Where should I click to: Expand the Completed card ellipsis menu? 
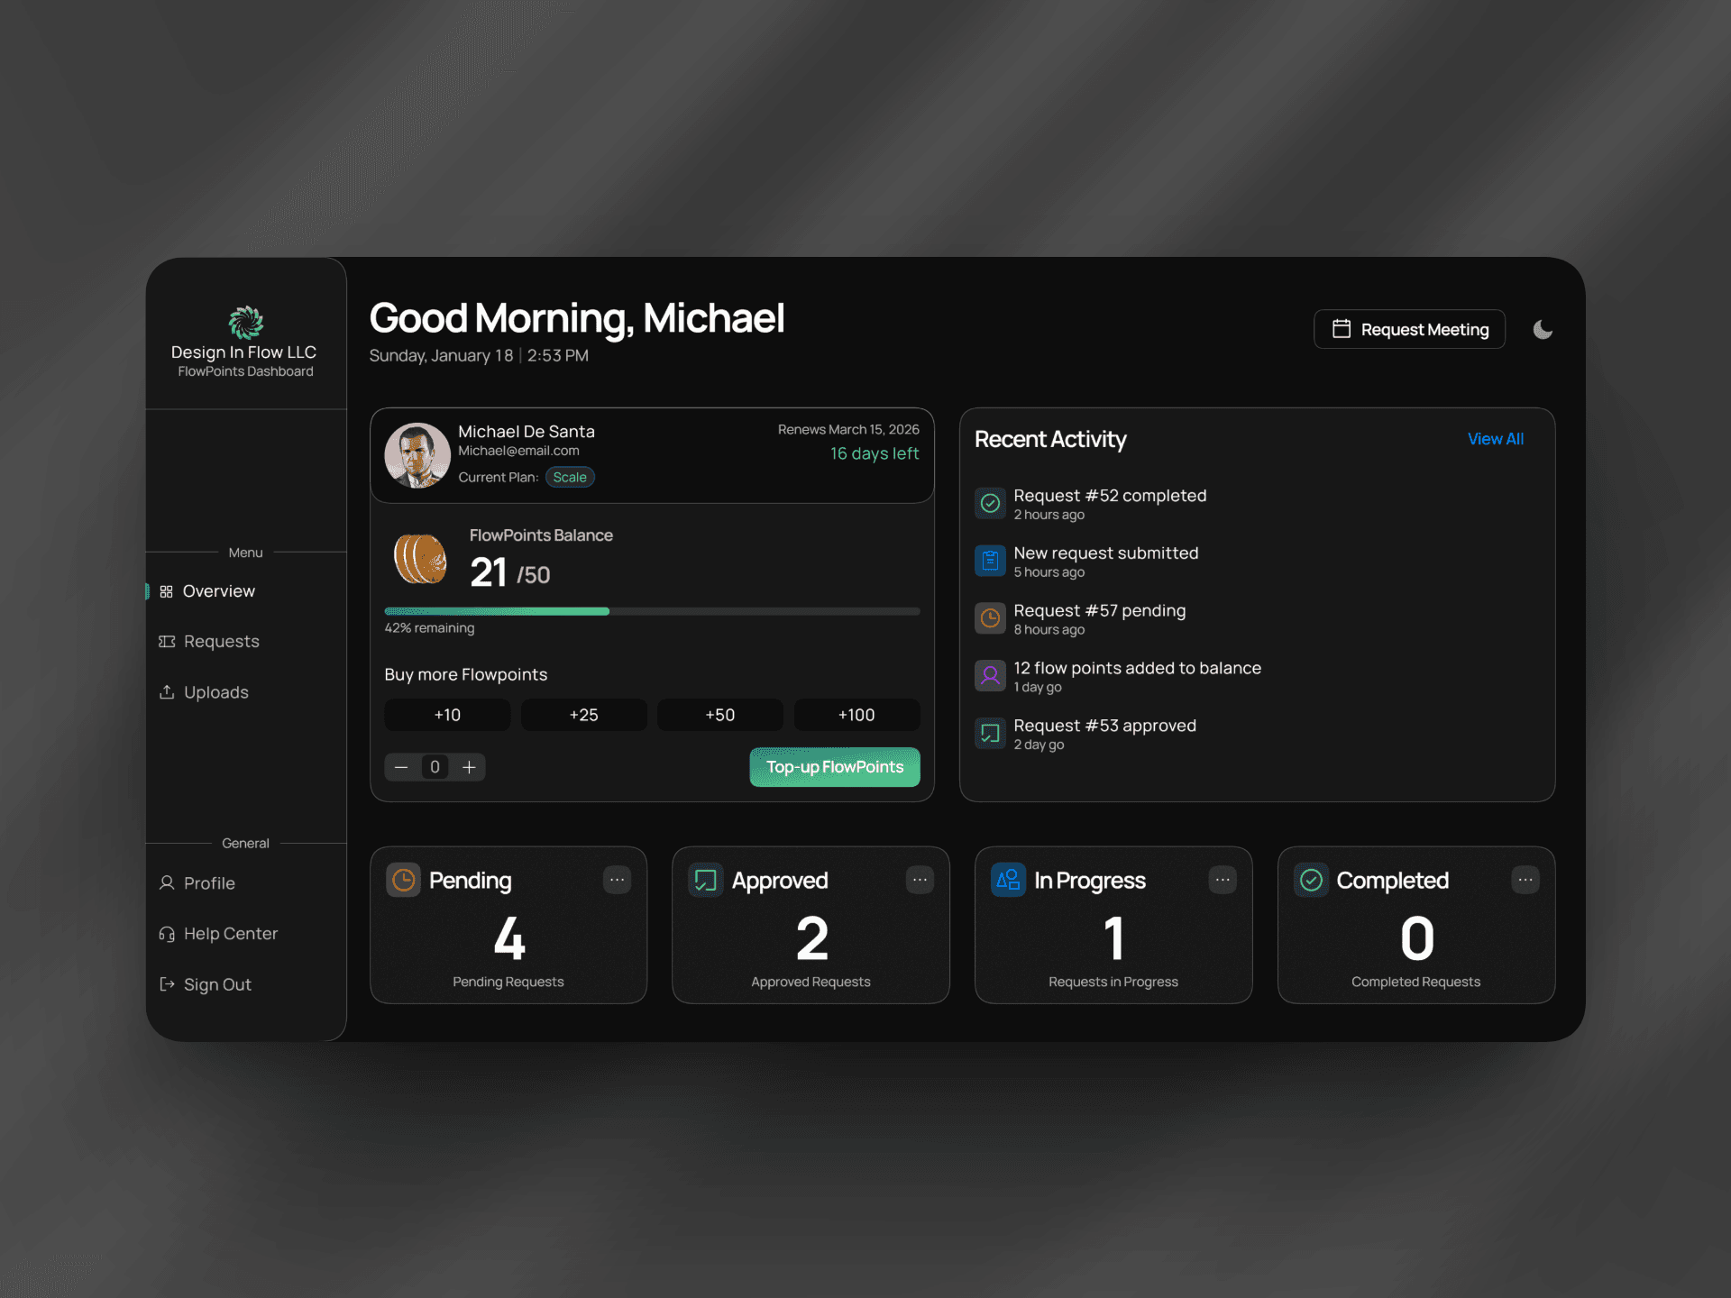coord(1525,880)
